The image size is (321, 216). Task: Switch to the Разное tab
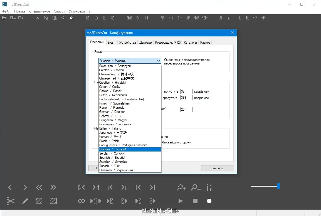coord(205,43)
